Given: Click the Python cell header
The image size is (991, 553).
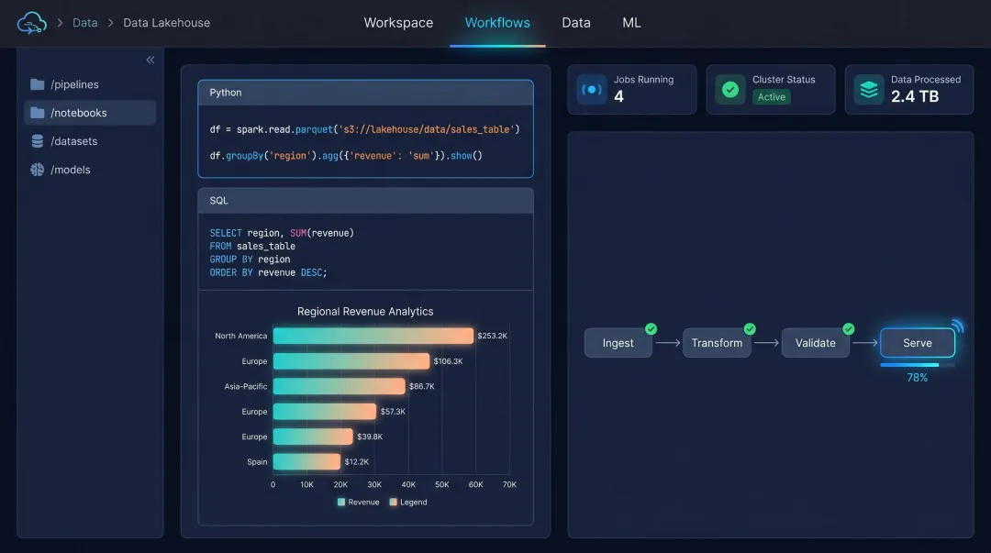Looking at the screenshot, I should click(x=365, y=93).
